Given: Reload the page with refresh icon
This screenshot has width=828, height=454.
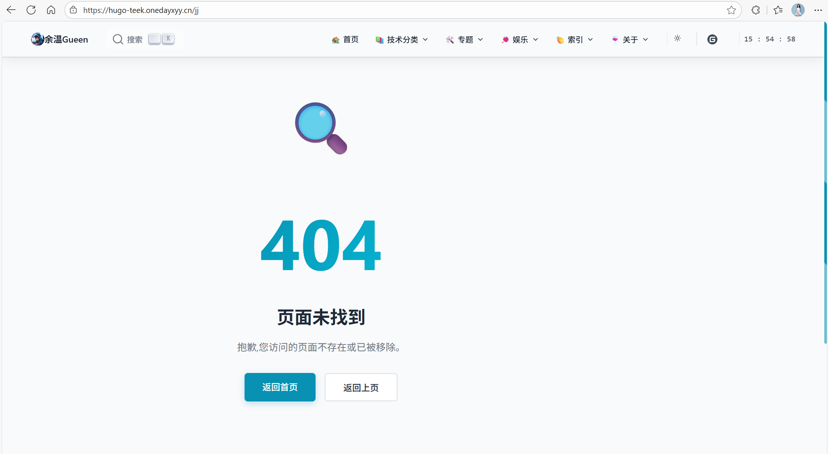Looking at the screenshot, I should pyautogui.click(x=31, y=10).
